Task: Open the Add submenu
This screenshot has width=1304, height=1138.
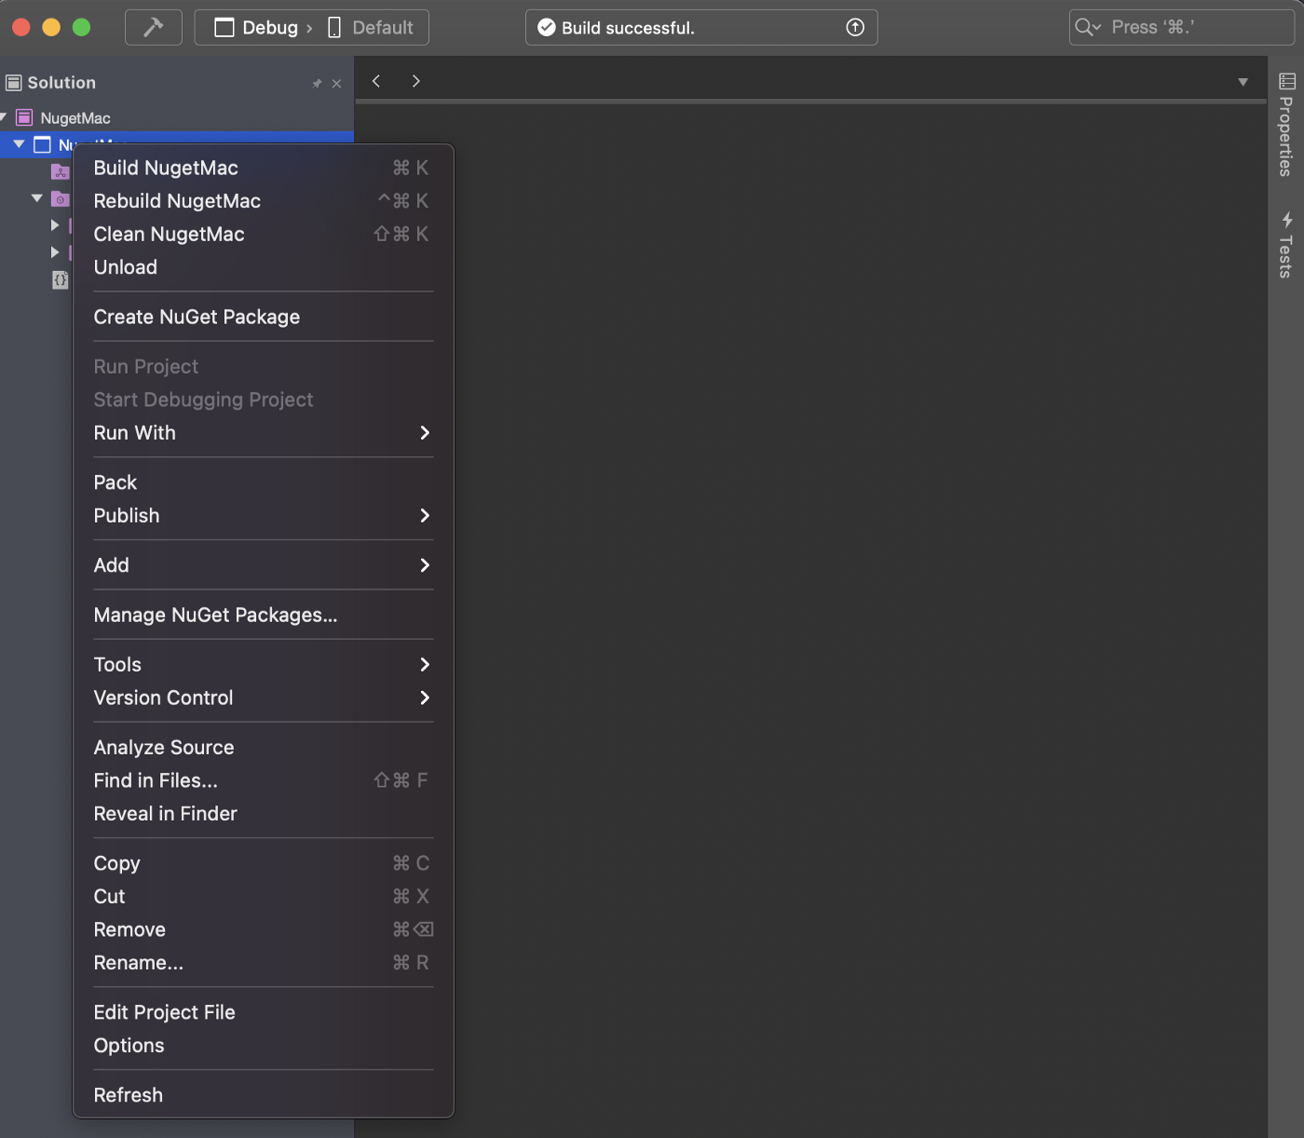Action: 264,565
